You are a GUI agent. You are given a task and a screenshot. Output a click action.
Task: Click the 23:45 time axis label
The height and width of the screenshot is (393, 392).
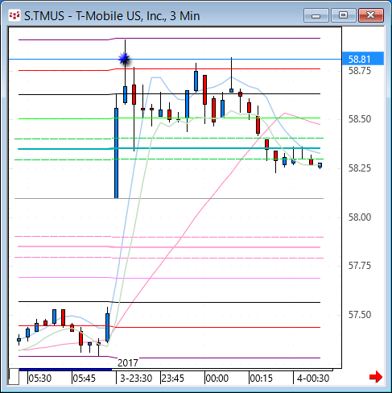point(173,379)
